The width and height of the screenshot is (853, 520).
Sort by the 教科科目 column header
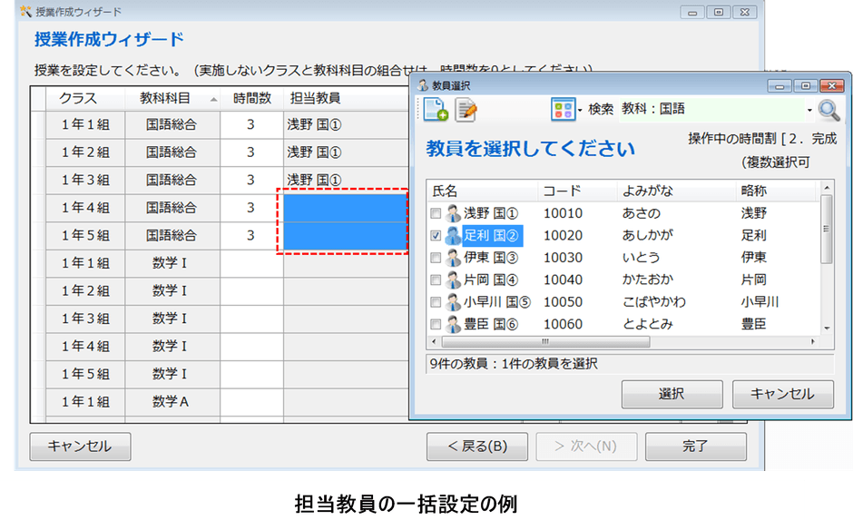click(171, 98)
